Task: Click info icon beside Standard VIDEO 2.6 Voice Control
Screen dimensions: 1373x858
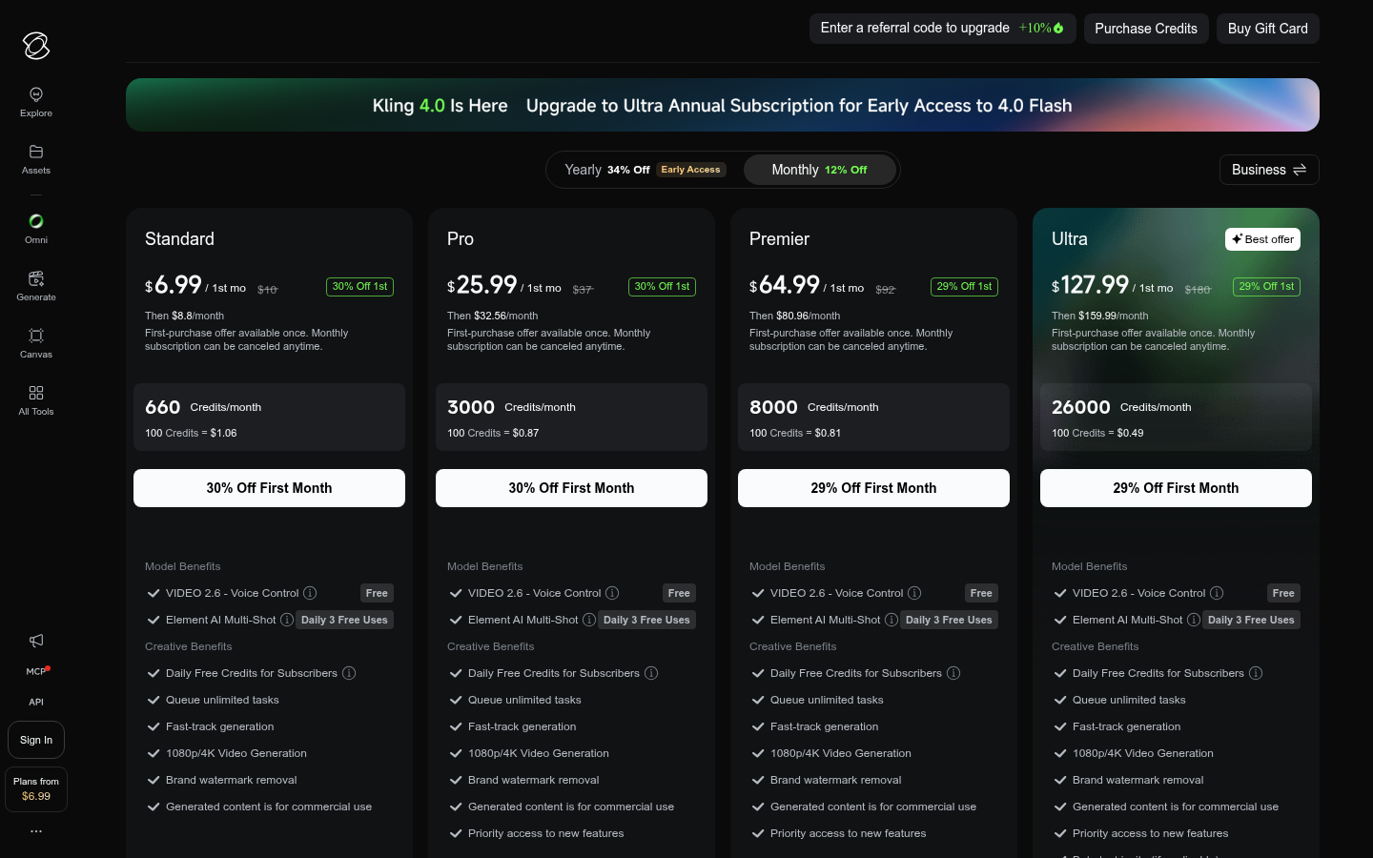Action: 310,593
